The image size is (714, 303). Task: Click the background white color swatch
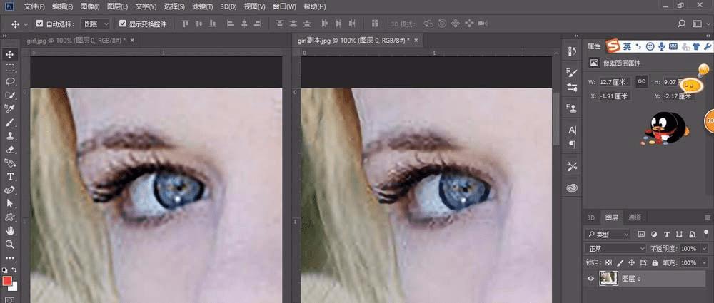click(14, 286)
